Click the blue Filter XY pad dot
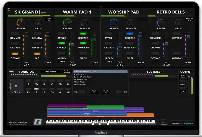 (x=16, y=86)
